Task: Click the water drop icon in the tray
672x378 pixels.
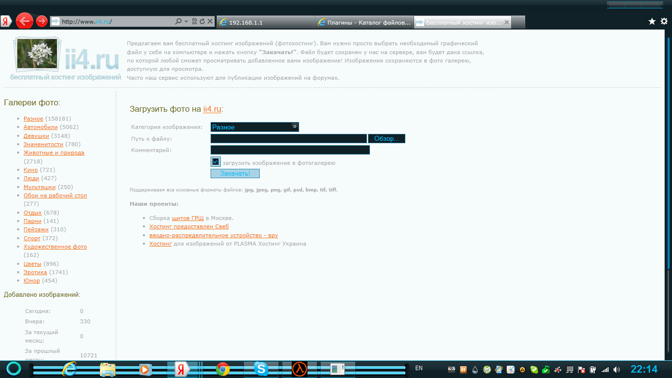Action: (x=475, y=369)
